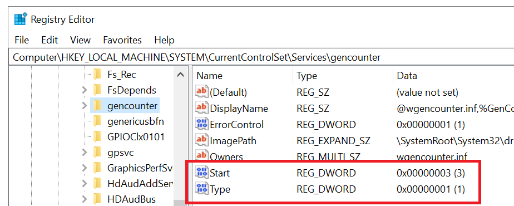
Task: Select the Type value name in list
Action: click(220, 189)
